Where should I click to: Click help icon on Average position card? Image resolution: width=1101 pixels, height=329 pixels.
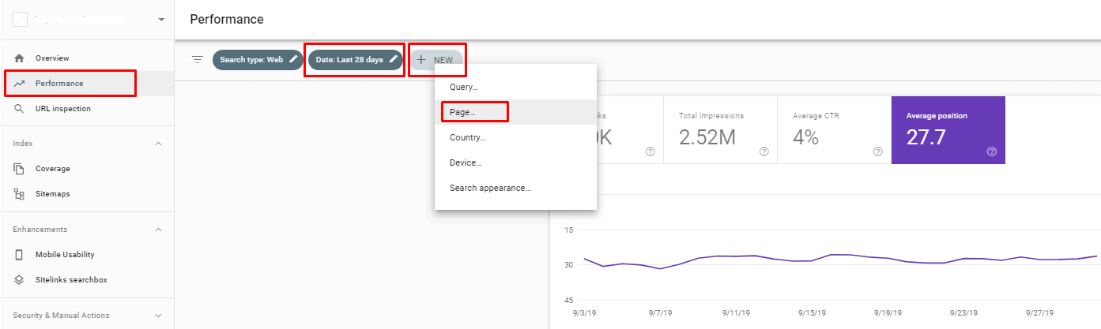point(991,151)
